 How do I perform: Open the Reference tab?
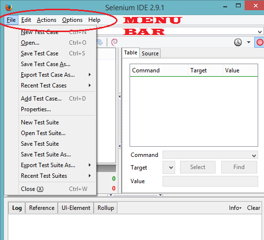point(42,208)
